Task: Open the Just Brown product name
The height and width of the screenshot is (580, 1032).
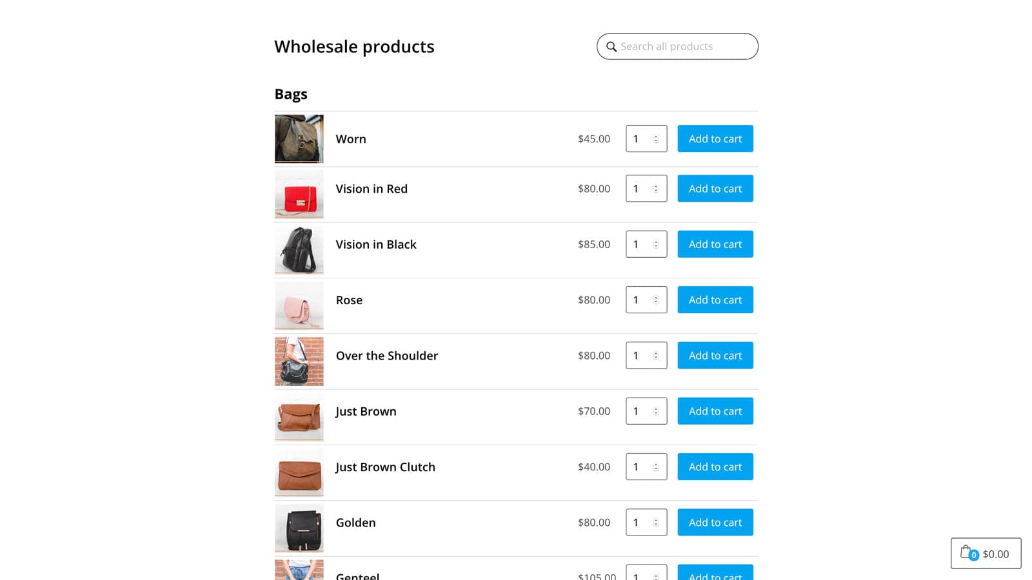Action: pyautogui.click(x=366, y=411)
